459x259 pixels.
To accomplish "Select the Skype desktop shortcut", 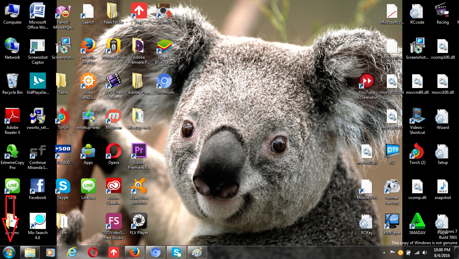I will [63, 190].
